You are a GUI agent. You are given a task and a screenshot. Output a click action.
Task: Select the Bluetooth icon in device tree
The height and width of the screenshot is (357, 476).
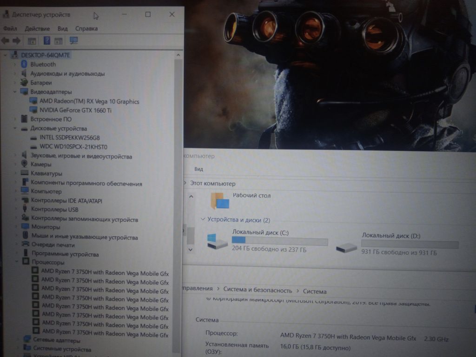(24, 64)
